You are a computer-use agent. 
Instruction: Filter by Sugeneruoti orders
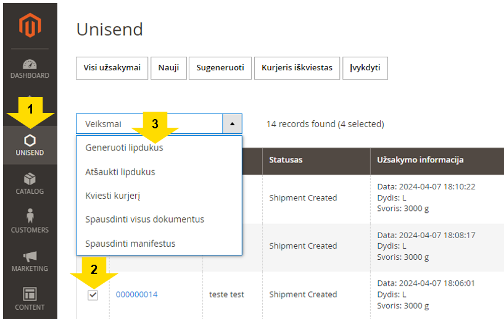click(220, 68)
